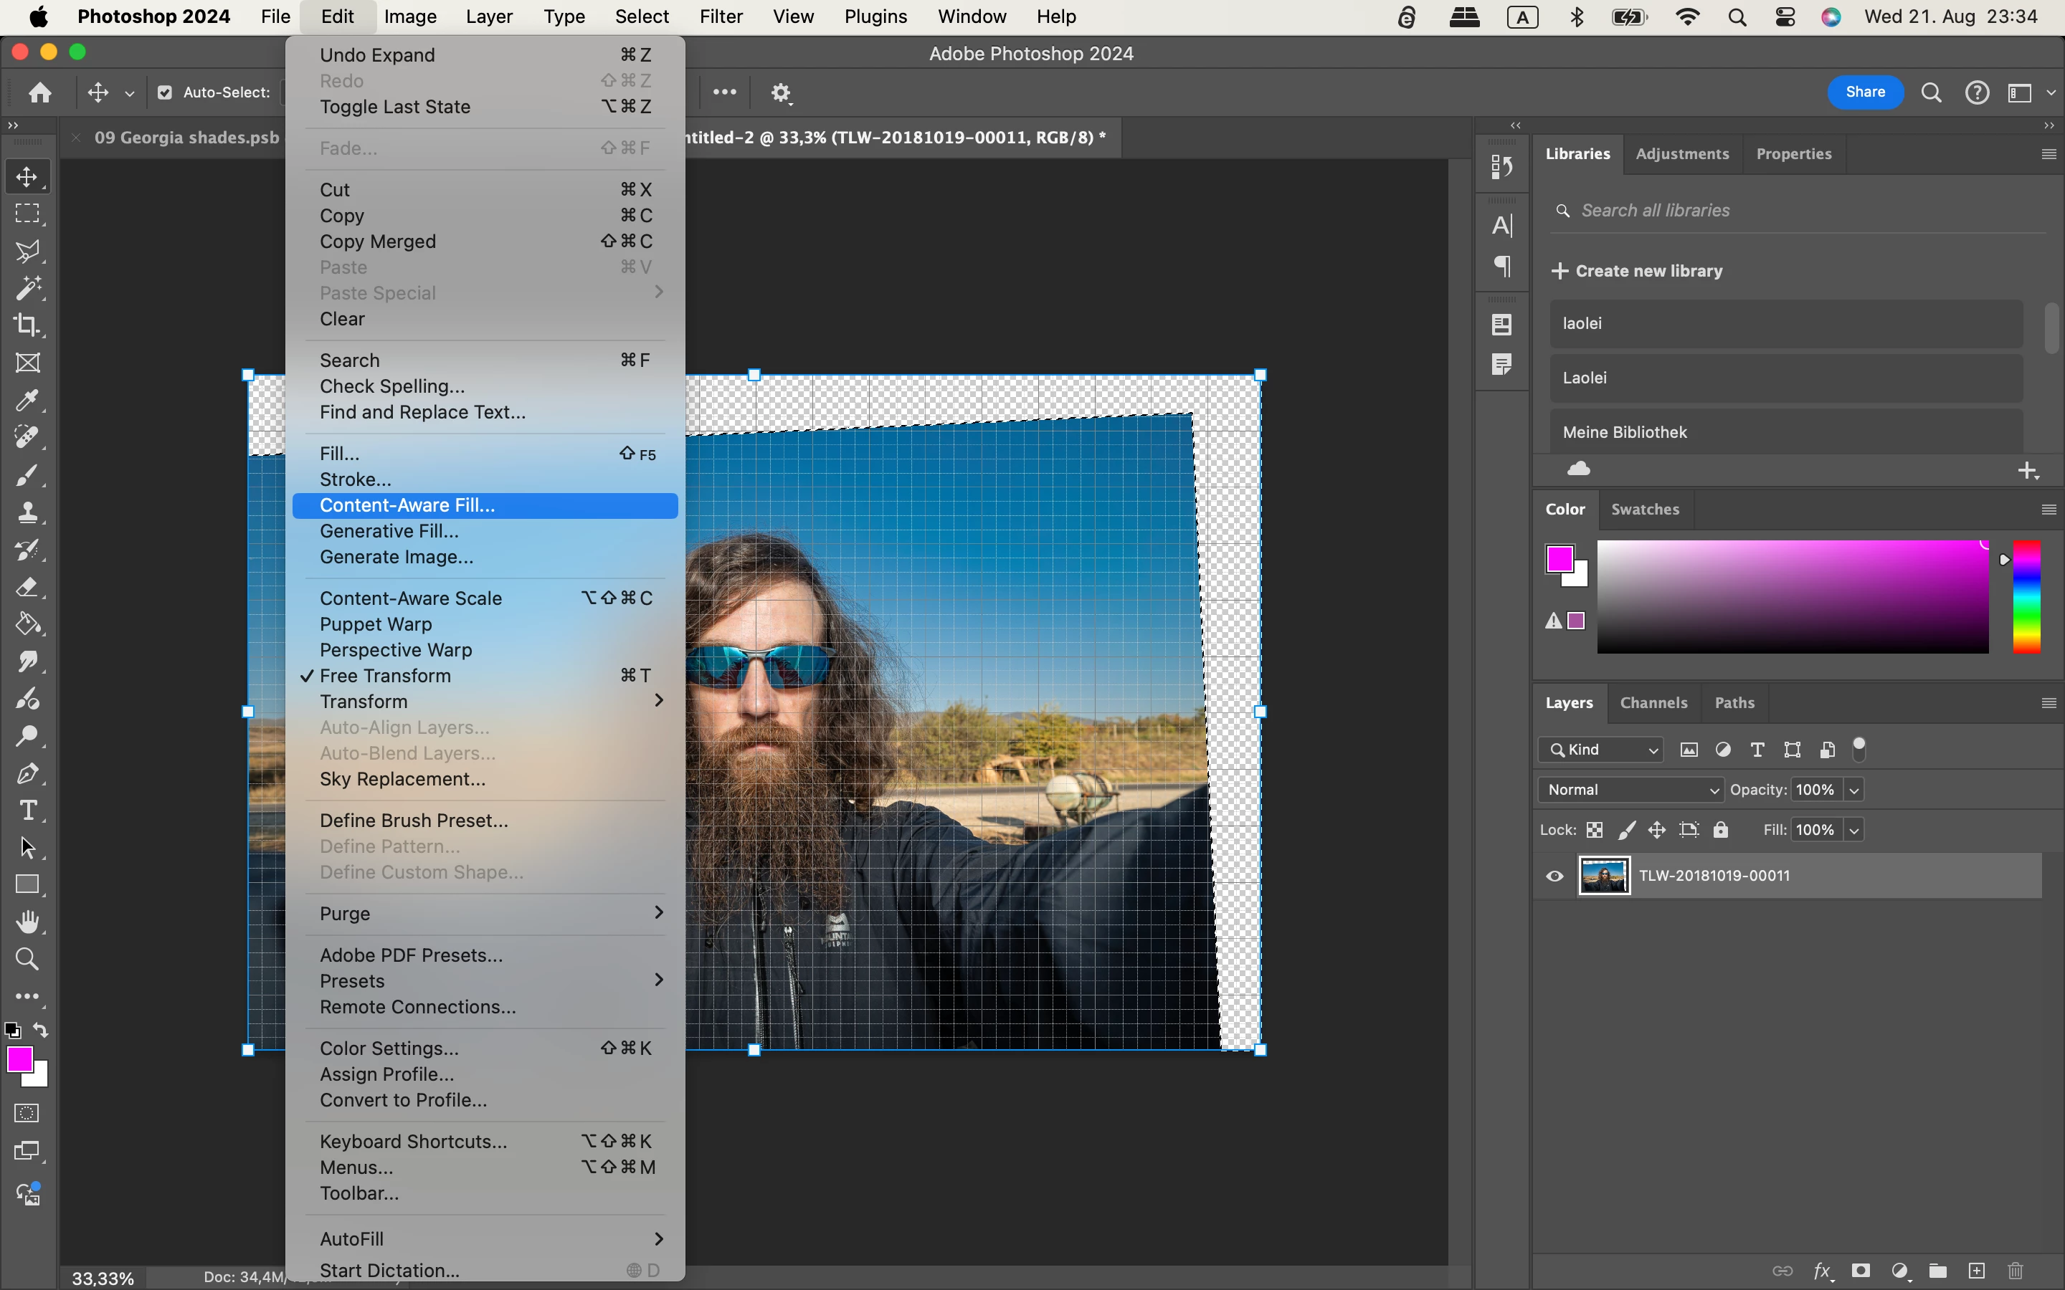Click the delete layer trash icon
The height and width of the screenshot is (1290, 2065).
2016,1271
